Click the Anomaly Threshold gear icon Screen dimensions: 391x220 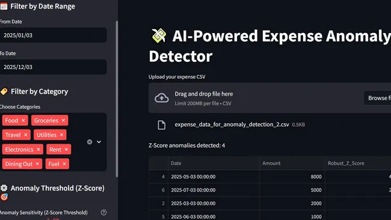[x=4, y=188]
